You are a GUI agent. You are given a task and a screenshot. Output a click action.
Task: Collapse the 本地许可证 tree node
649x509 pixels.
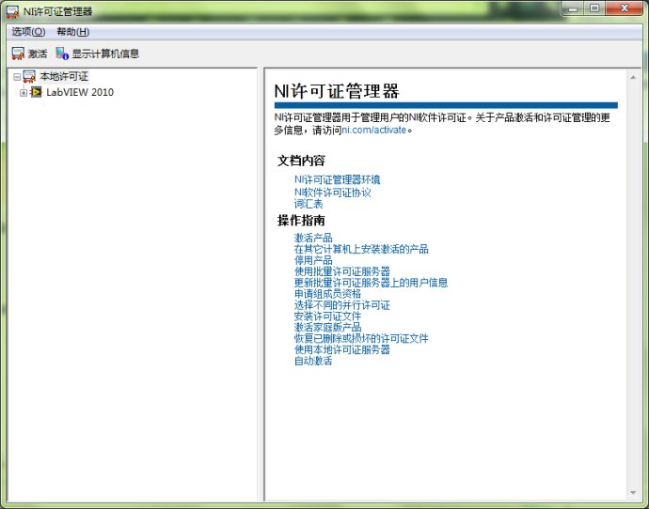17,77
